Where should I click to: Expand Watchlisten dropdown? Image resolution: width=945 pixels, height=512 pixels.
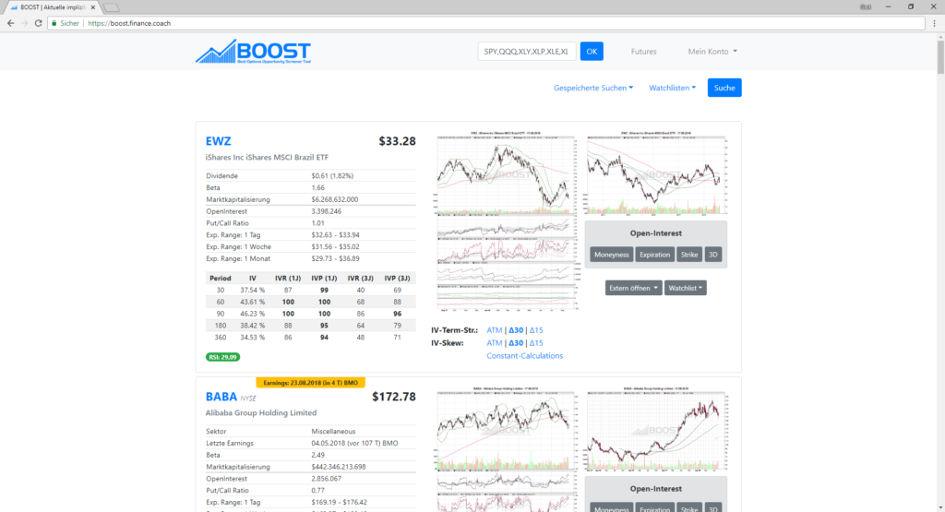click(672, 88)
